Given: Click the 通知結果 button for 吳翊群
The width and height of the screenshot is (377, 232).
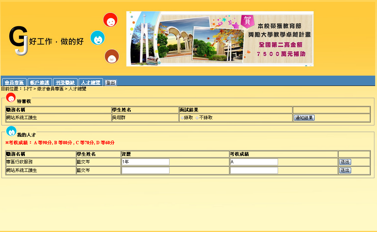Looking at the screenshot, I should coord(304,118).
